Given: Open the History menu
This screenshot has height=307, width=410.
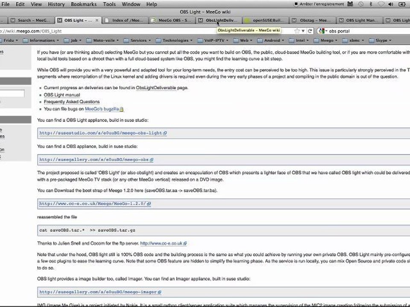Looking at the screenshot, I should 56,4.
